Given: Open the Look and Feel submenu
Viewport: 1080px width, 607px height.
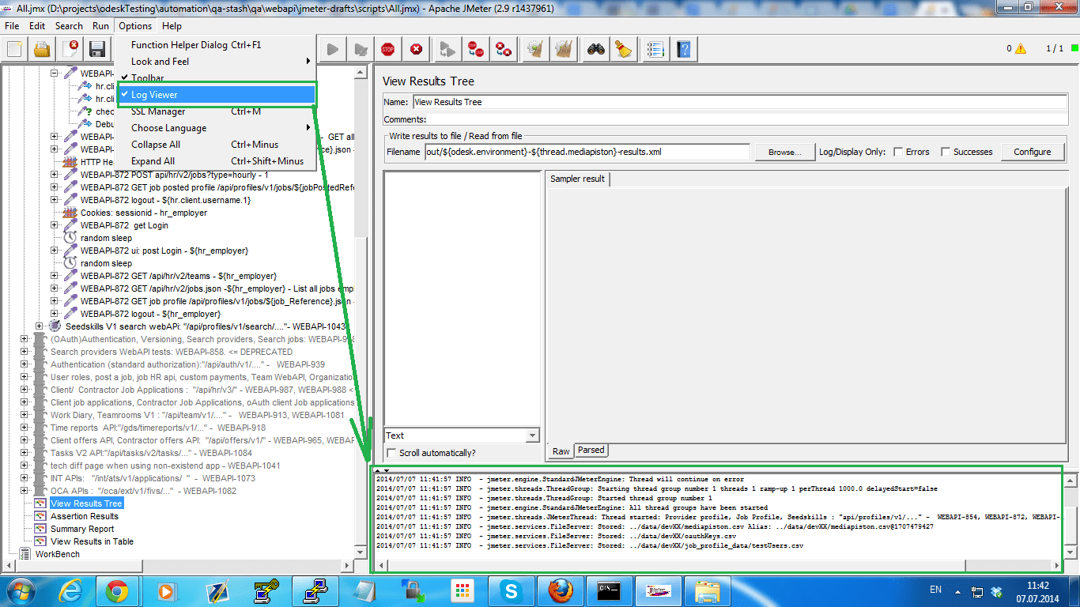Looking at the screenshot, I should point(217,62).
